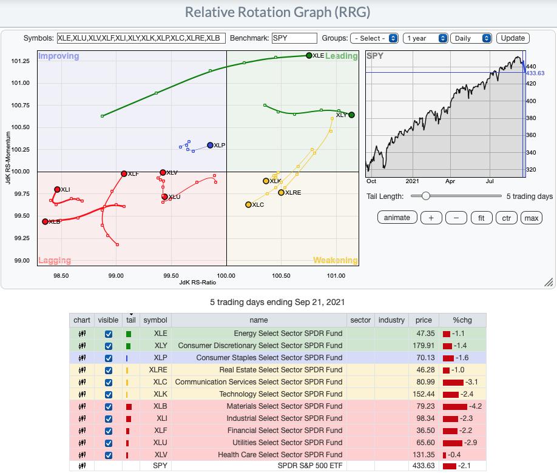Toggle visibility checkbox for XLP

(109, 358)
